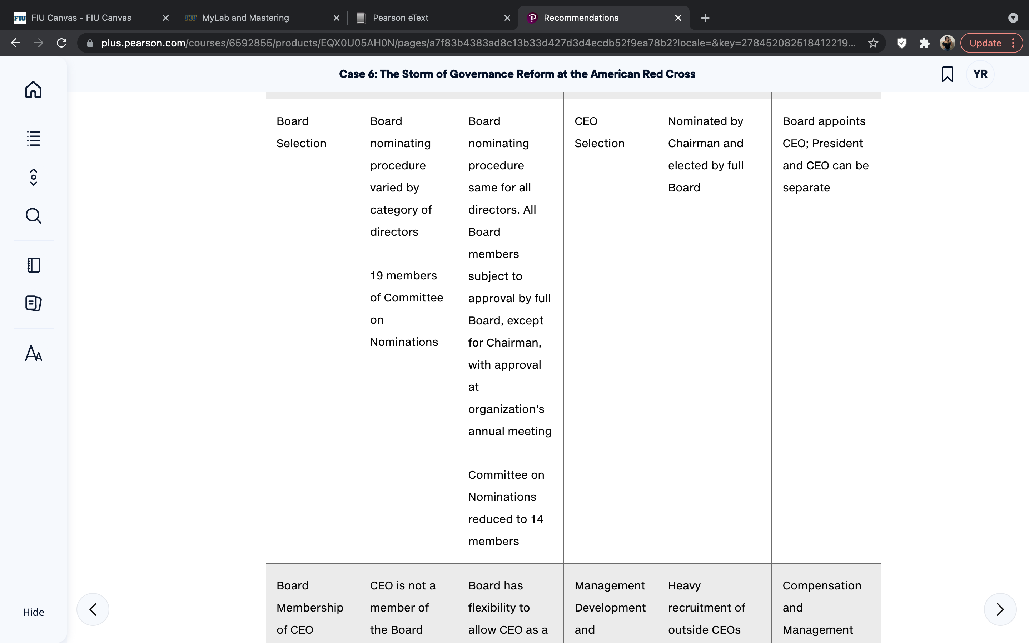
Task: Go to the previous page arrow
Action: 93,609
